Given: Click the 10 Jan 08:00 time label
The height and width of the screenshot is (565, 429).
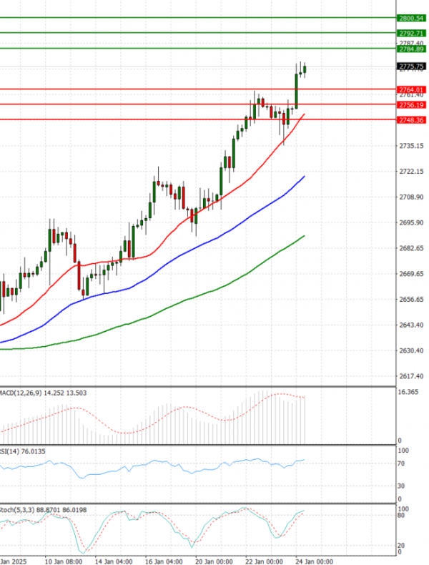Looking at the screenshot, I should point(64,561).
